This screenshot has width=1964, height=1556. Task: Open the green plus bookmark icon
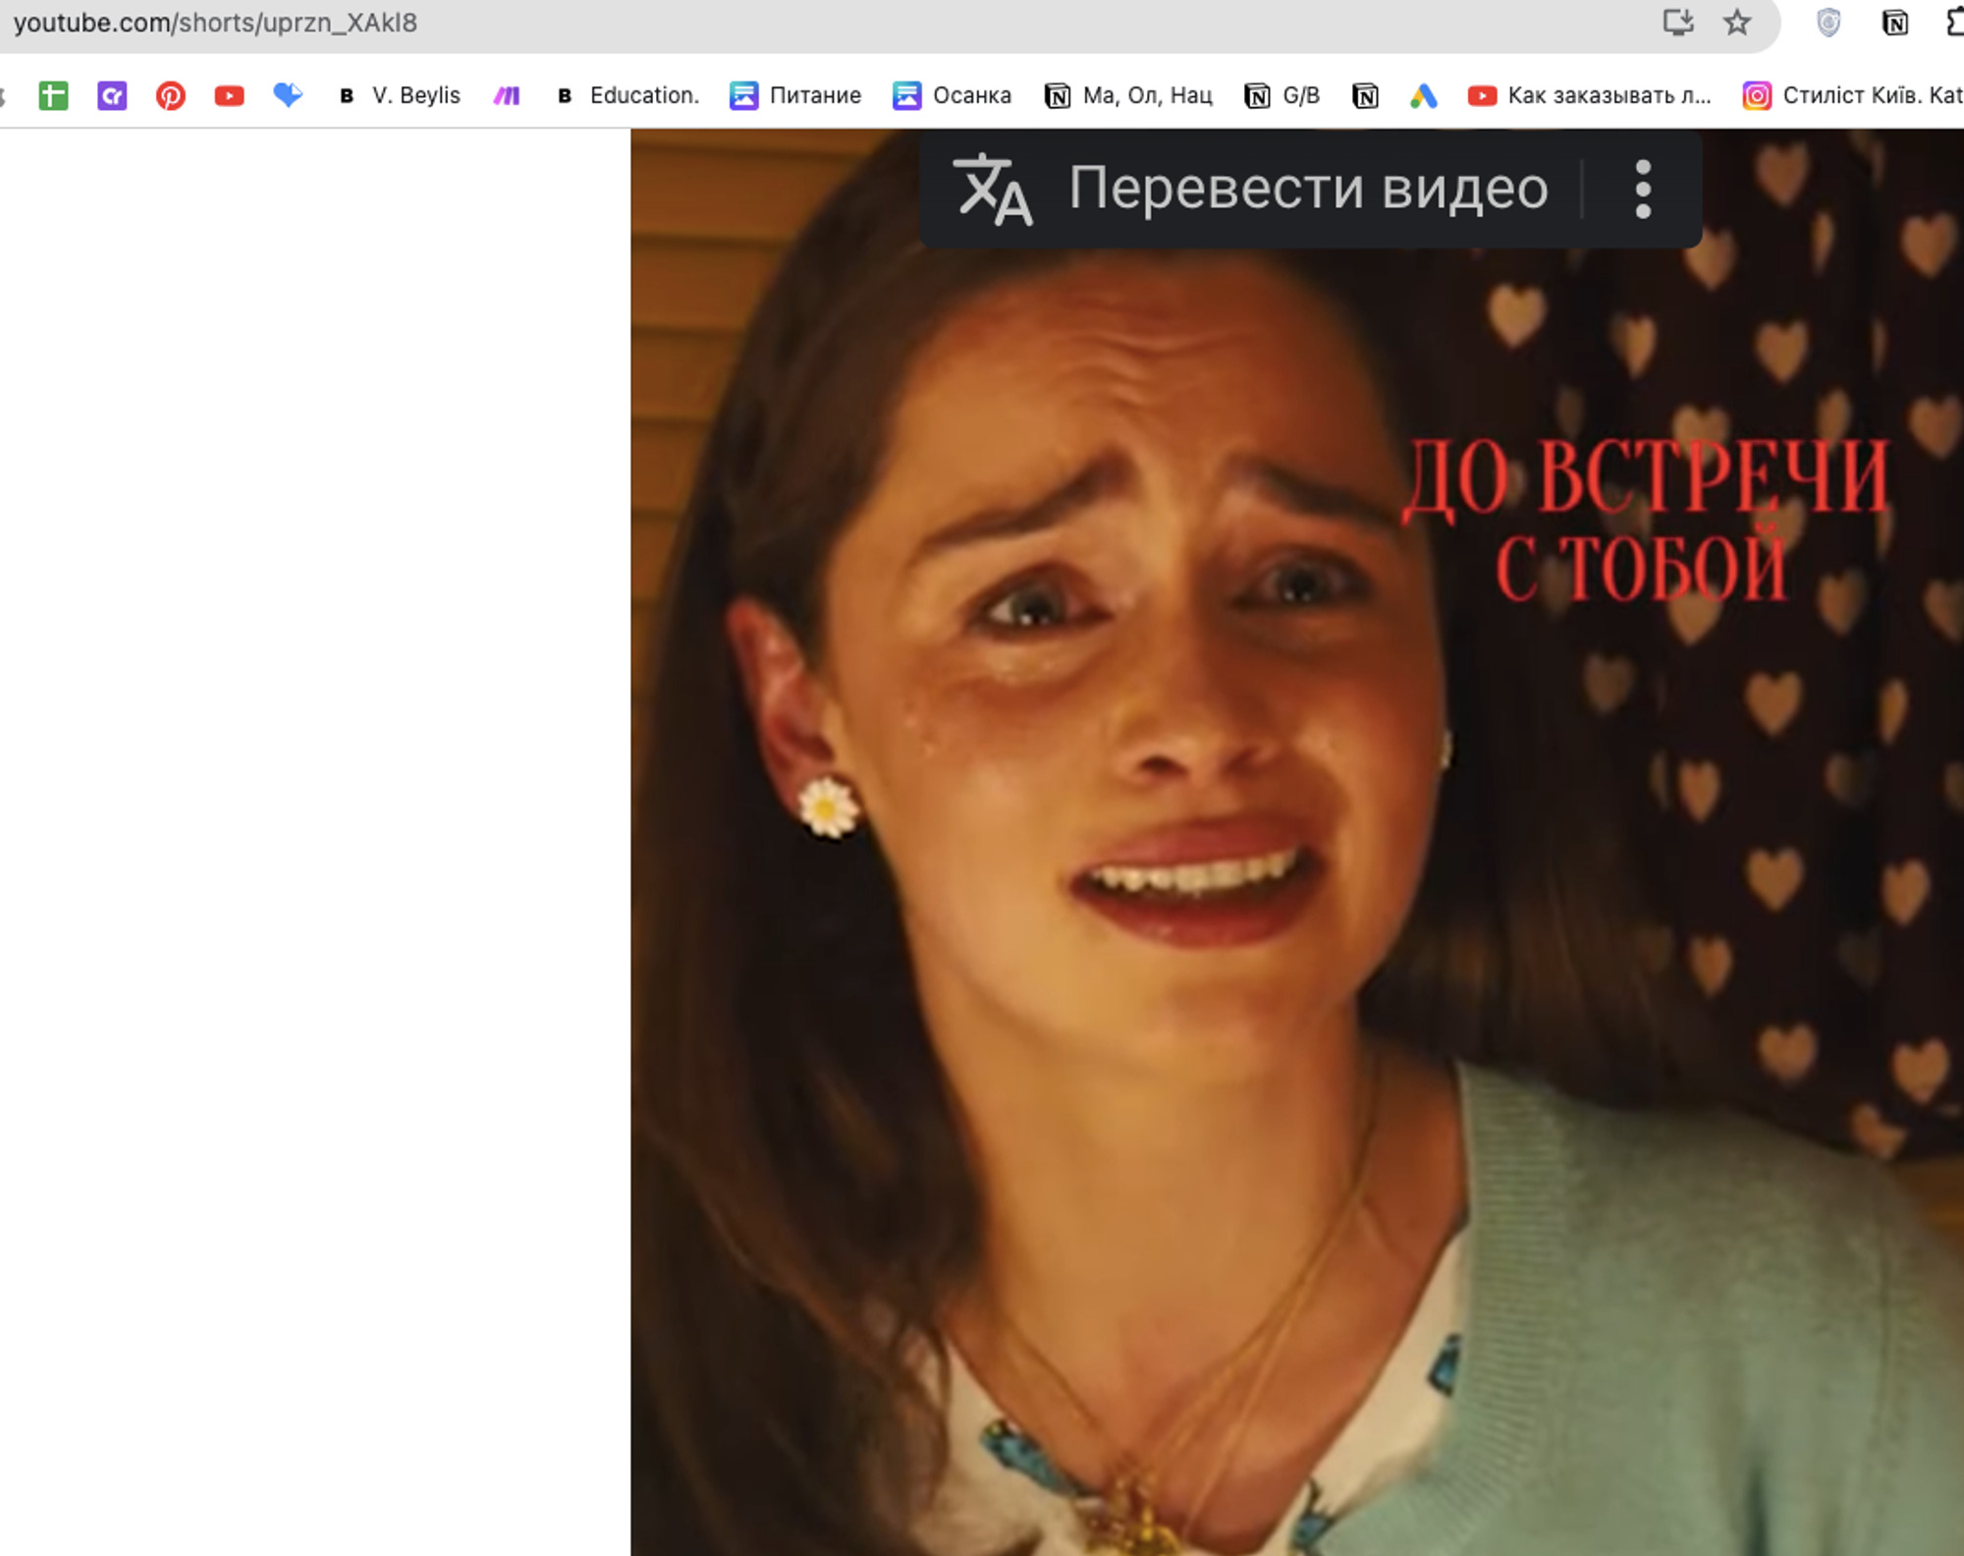click(53, 95)
